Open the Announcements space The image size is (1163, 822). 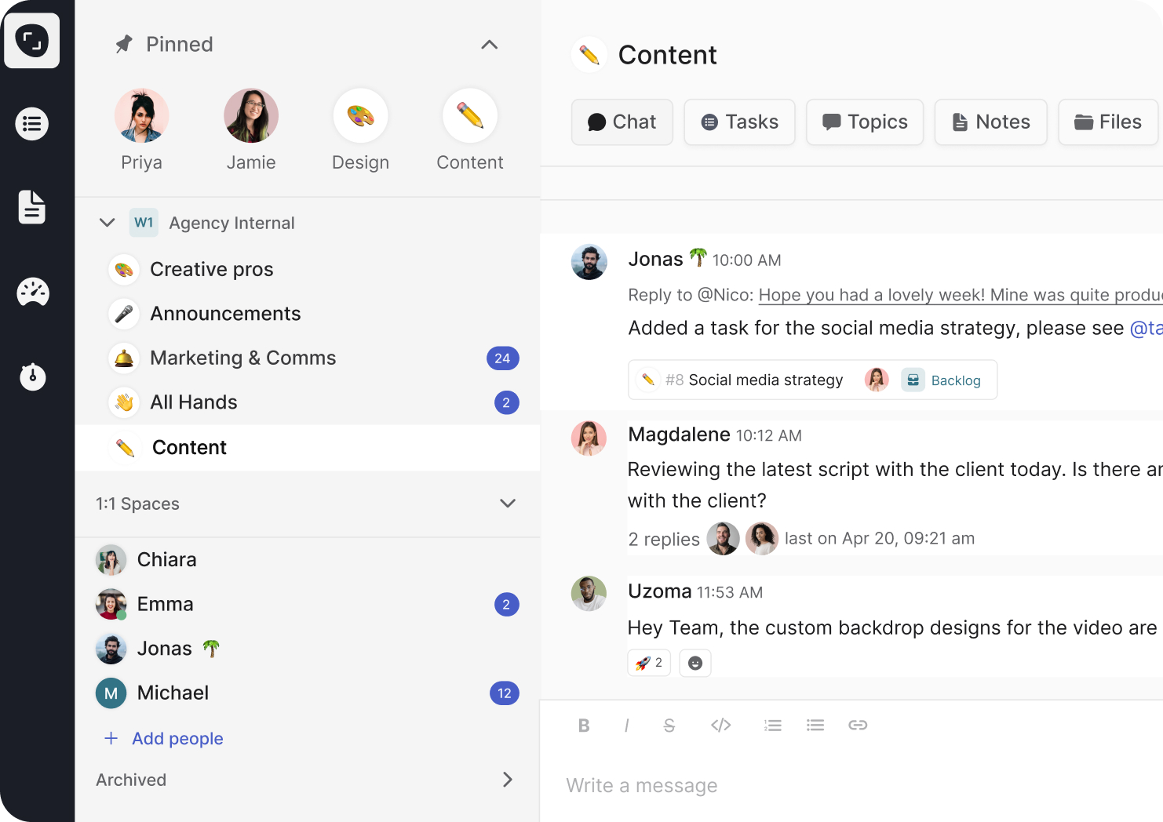308,314
